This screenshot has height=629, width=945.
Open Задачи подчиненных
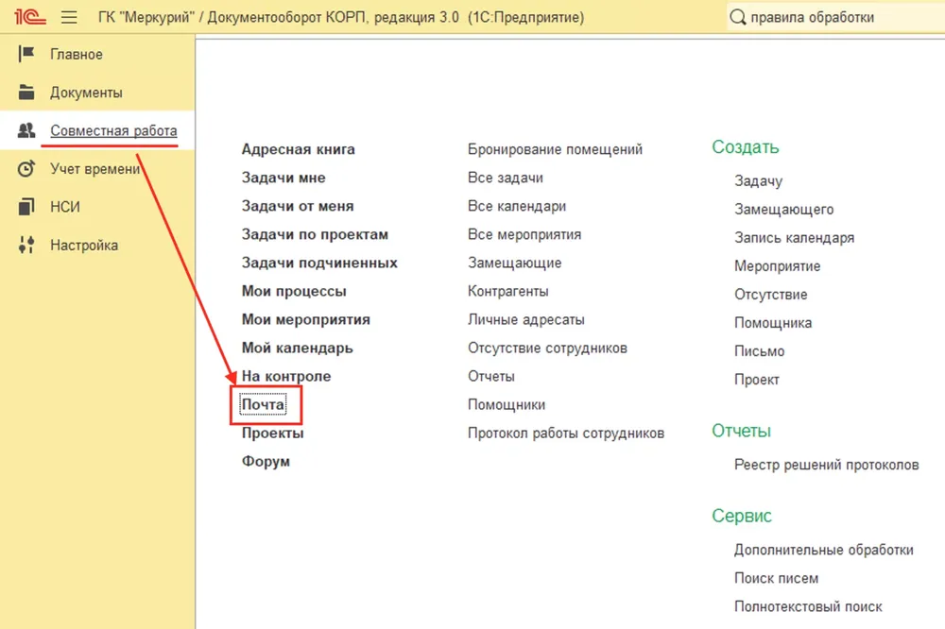(x=319, y=263)
